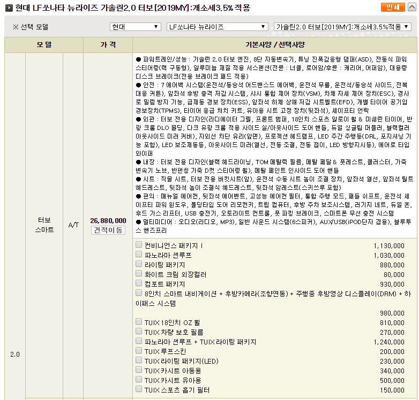Check 파노라마 썬루프 + TUIX 라이팅 패키지
This screenshot has height=400, width=419.
[x=138, y=341]
